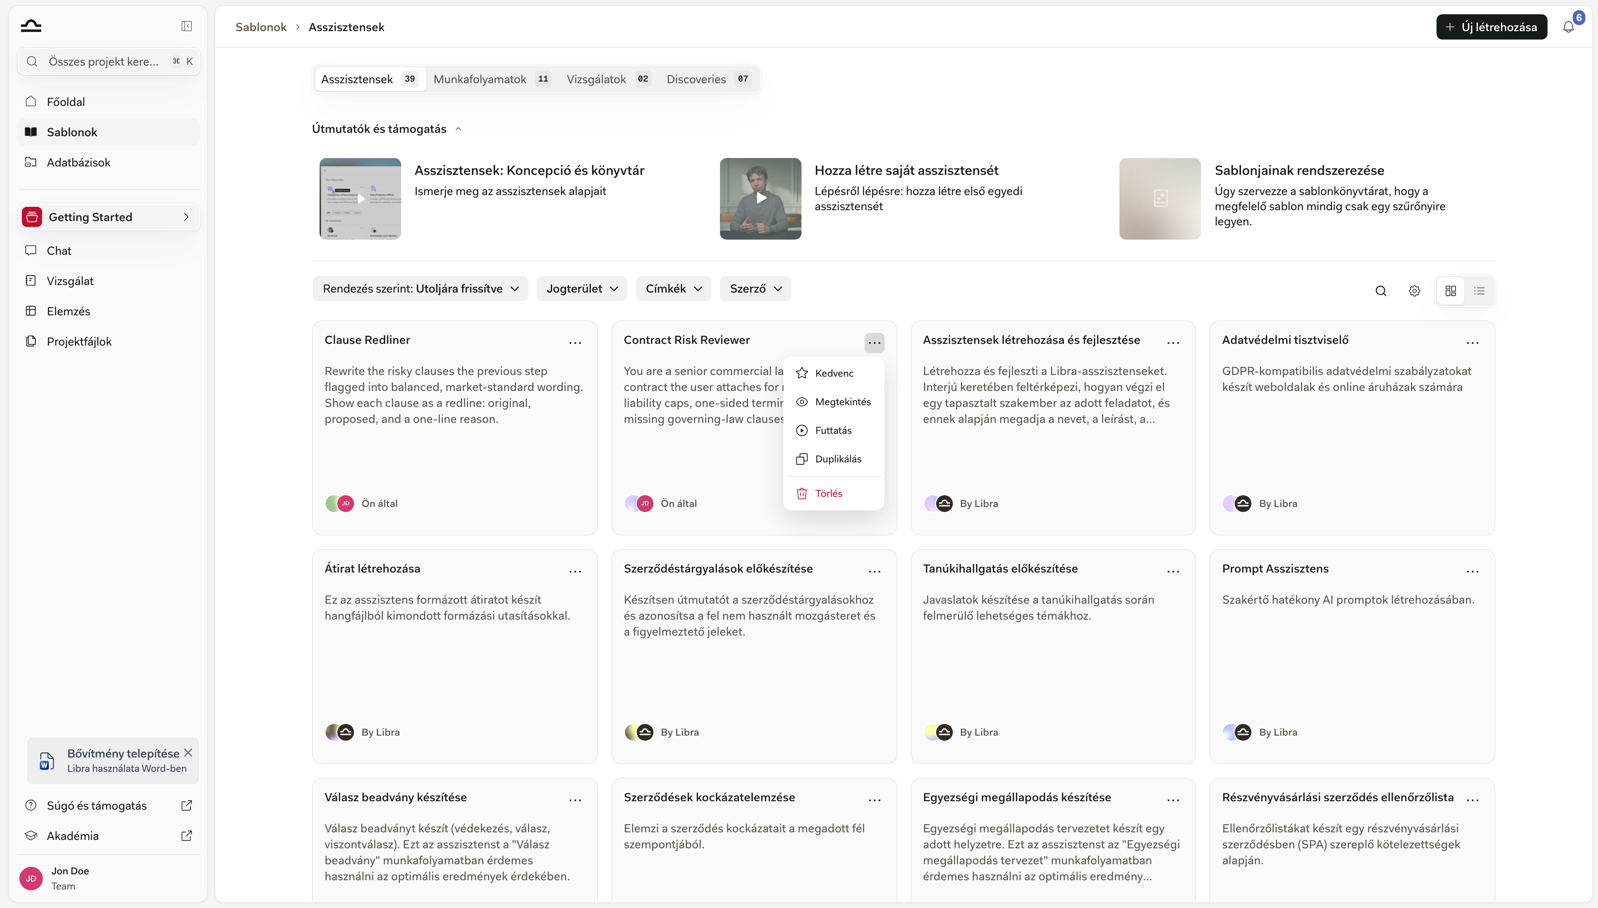Viewport: 1598px width, 908px height.
Task: Open Szerző filter dropdown
Action: point(755,289)
